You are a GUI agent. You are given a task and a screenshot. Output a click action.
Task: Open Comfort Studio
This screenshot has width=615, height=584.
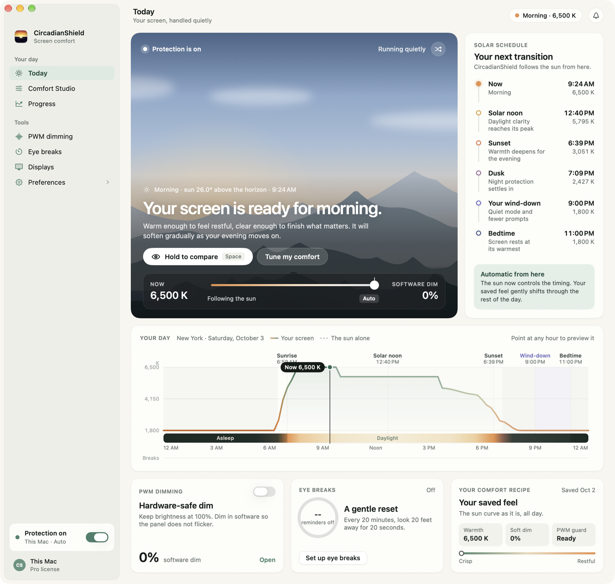point(62,89)
